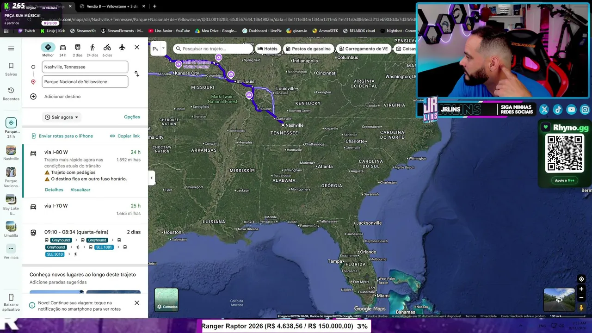This screenshot has height=333, width=592.
Task: Choose the cycling travel mode icon
Action: coord(107,50)
